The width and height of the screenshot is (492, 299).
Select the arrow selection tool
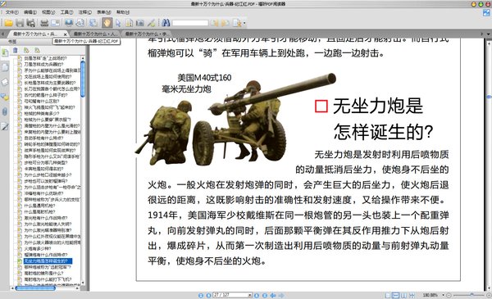tap(118, 23)
